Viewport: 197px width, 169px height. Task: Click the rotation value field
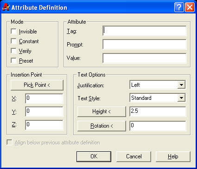coord(158,126)
